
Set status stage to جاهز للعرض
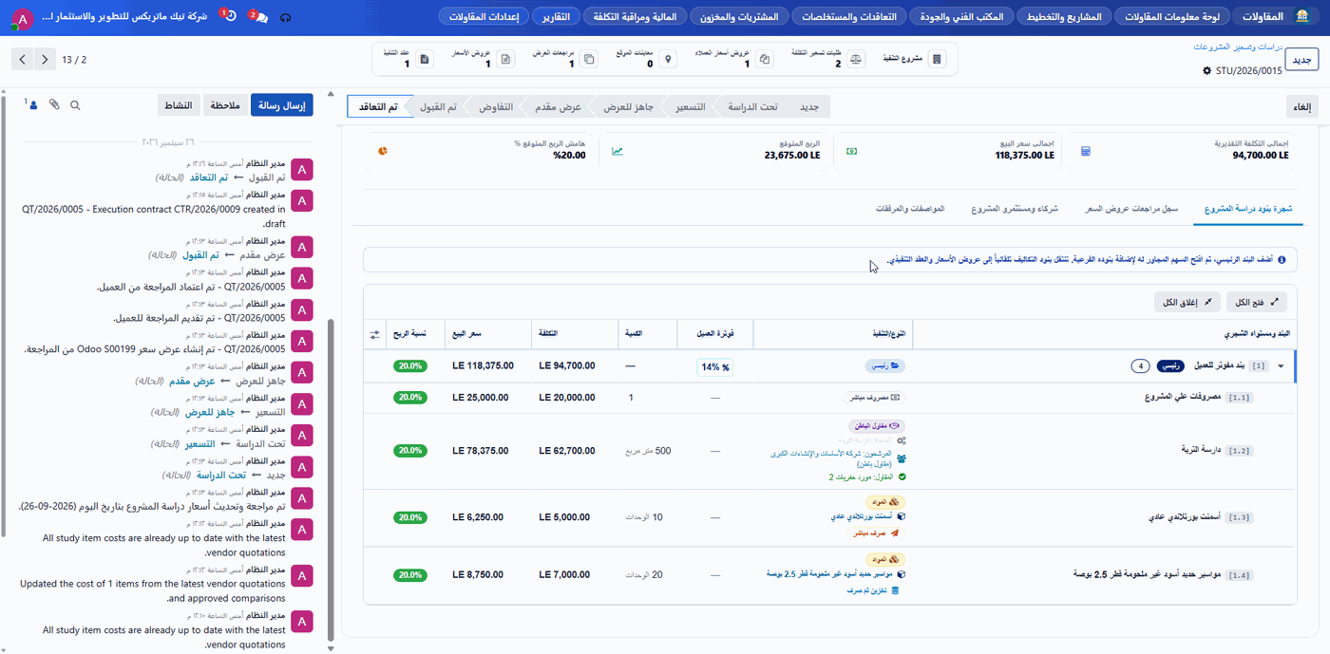point(630,107)
